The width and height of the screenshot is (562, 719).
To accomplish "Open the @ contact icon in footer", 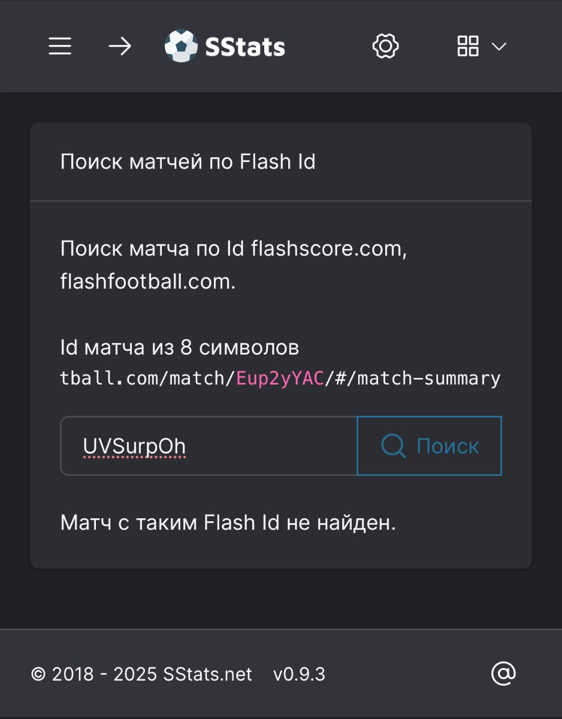I will point(503,673).
